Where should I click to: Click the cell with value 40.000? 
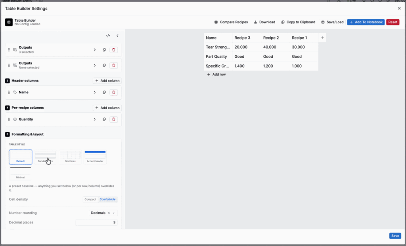pos(276,47)
